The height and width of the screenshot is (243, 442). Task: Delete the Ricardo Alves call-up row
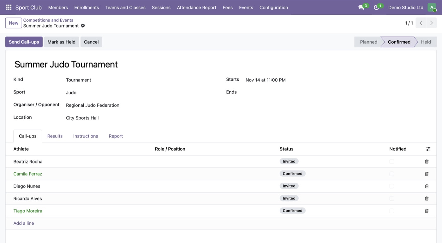point(427,199)
